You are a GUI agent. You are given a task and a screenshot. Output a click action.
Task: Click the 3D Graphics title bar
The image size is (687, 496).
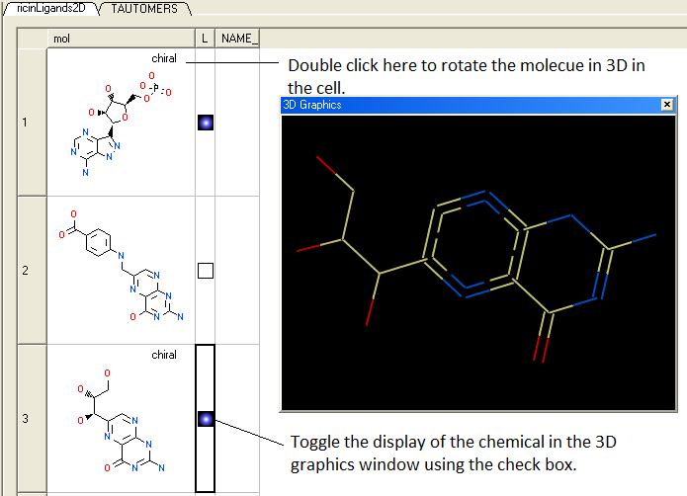[x=465, y=105]
